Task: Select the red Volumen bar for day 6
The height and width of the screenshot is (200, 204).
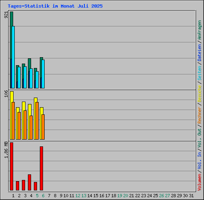Action: pos(41,168)
